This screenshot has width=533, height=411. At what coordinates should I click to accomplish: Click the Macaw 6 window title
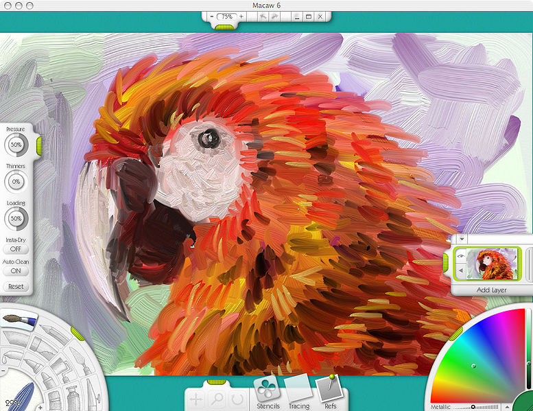266,5
